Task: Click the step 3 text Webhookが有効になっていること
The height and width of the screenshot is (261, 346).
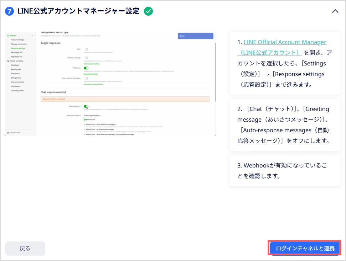Action: point(282,171)
